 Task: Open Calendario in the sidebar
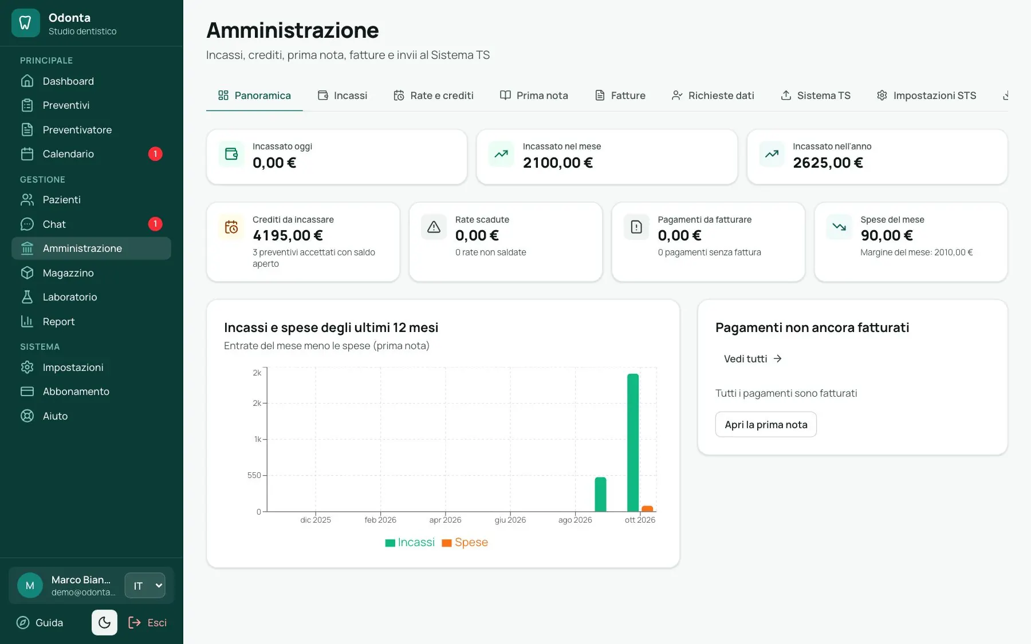point(91,154)
